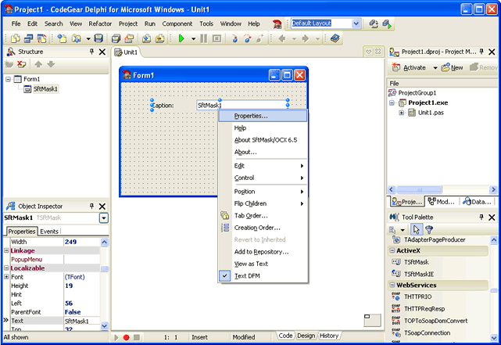The width and height of the screenshot is (501, 345).
Task: Open the Flip Children submenu
Action: click(263, 203)
